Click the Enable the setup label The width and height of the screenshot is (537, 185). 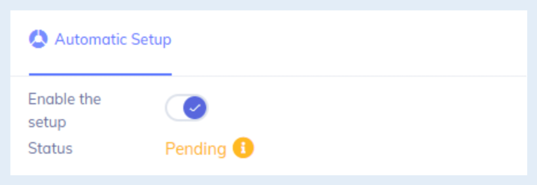click(x=65, y=110)
